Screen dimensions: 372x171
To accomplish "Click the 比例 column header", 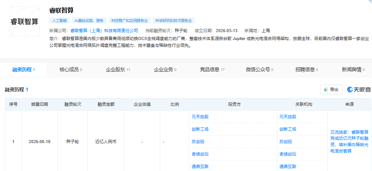I will [175, 104].
